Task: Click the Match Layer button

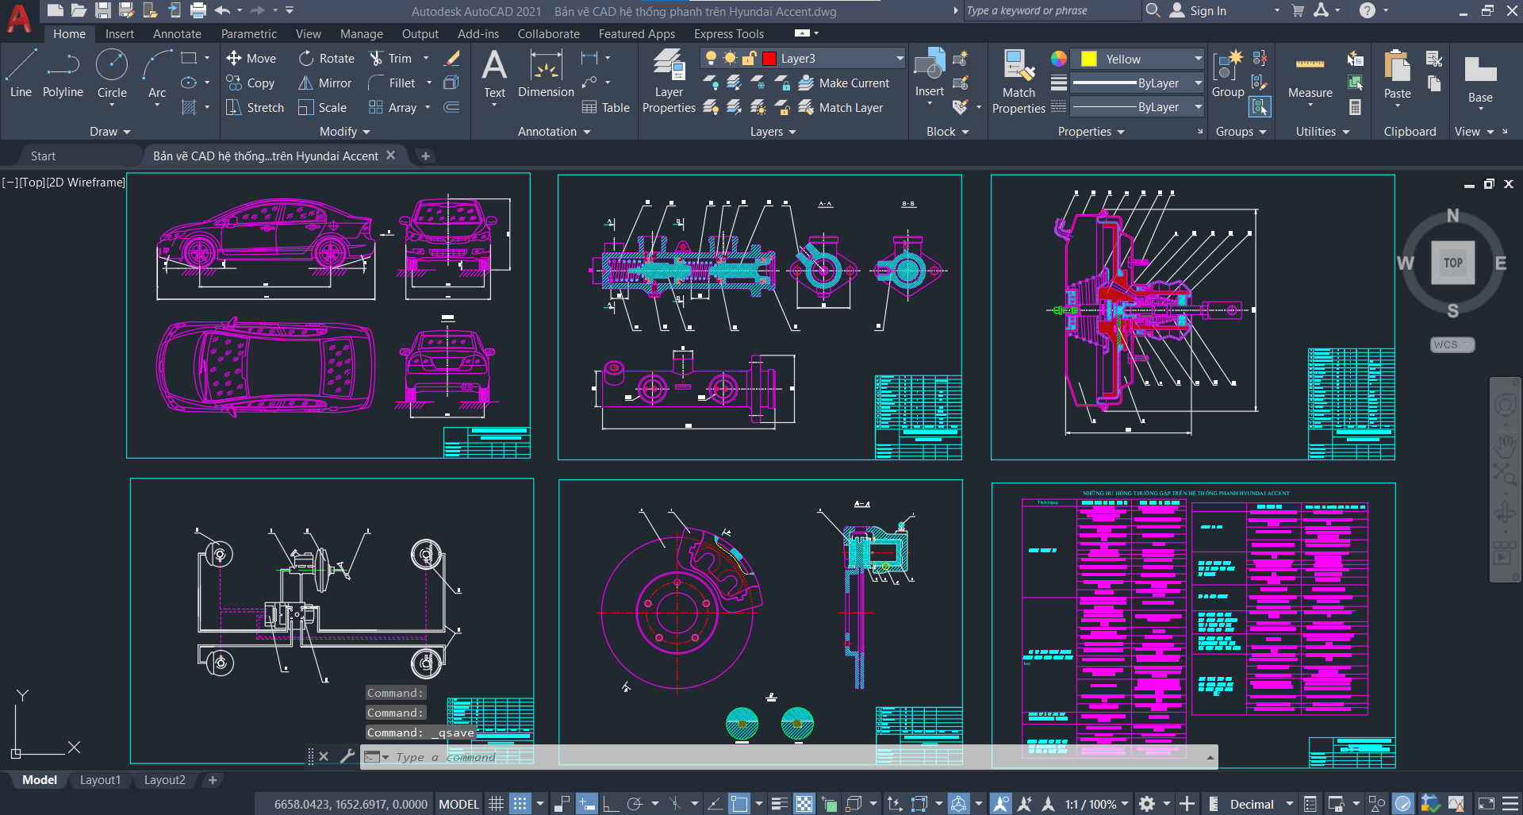Action: click(841, 107)
